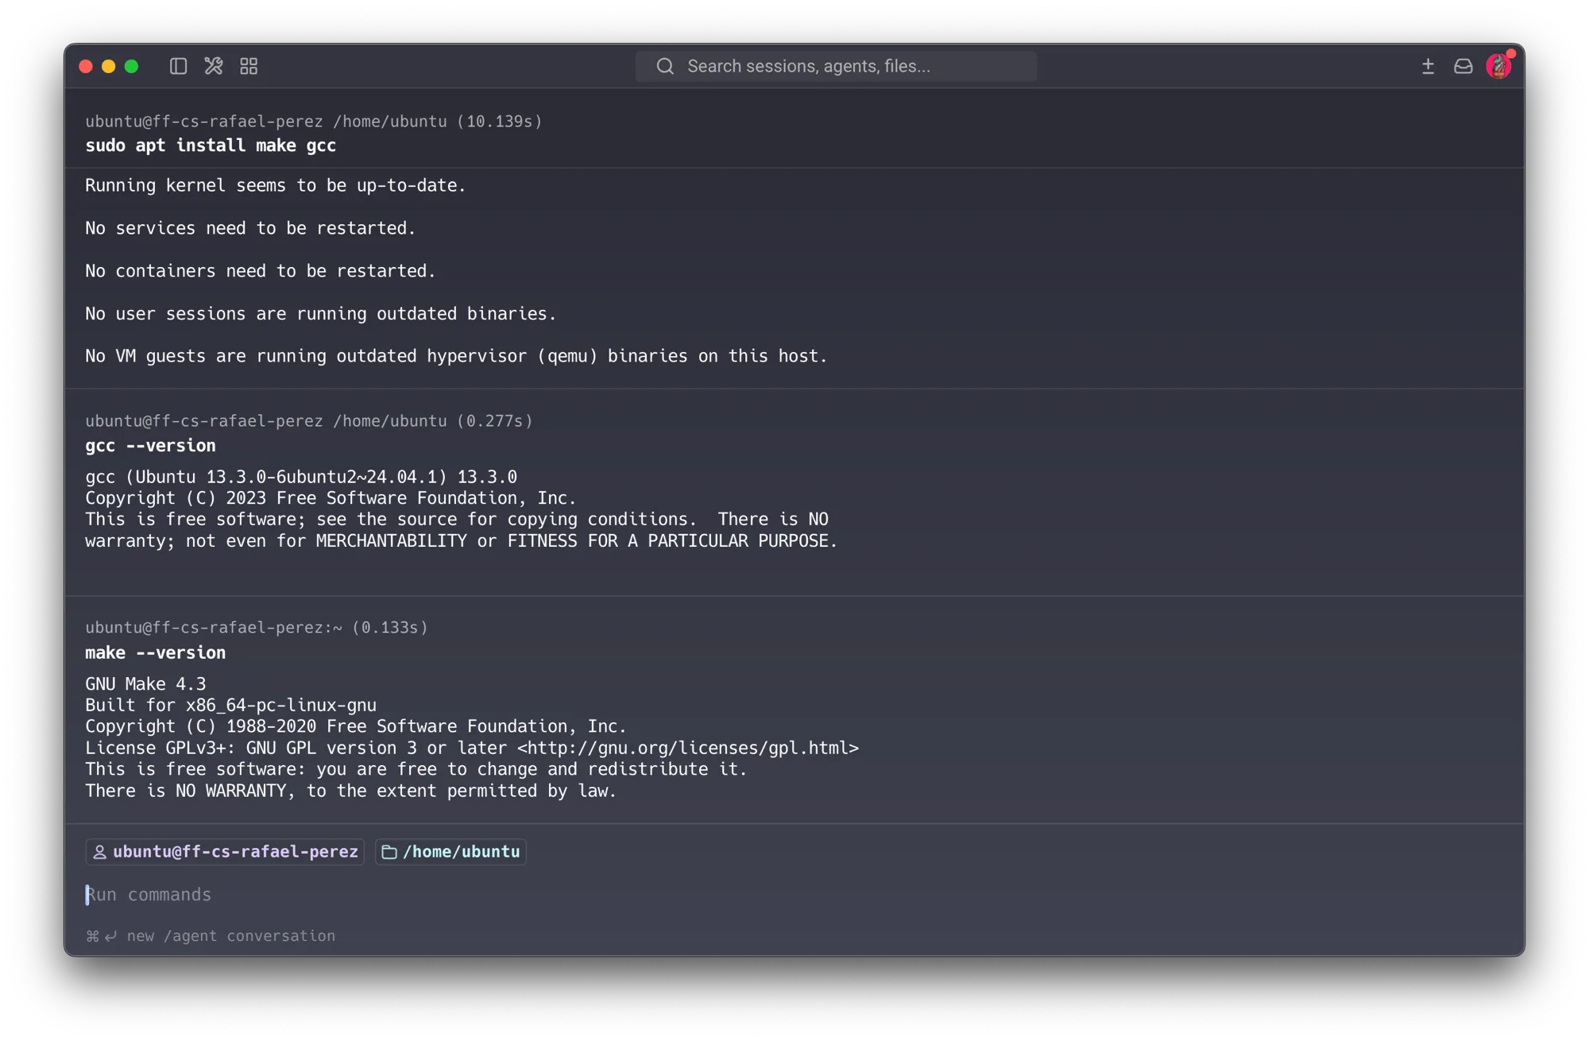Select the 'make --version' command line

click(155, 653)
